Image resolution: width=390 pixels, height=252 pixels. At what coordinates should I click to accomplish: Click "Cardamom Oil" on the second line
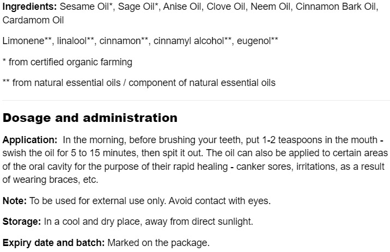coord(33,20)
